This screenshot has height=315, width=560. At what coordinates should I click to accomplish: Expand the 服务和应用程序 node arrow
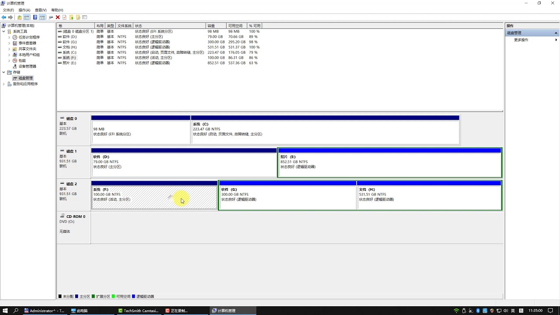(4, 84)
